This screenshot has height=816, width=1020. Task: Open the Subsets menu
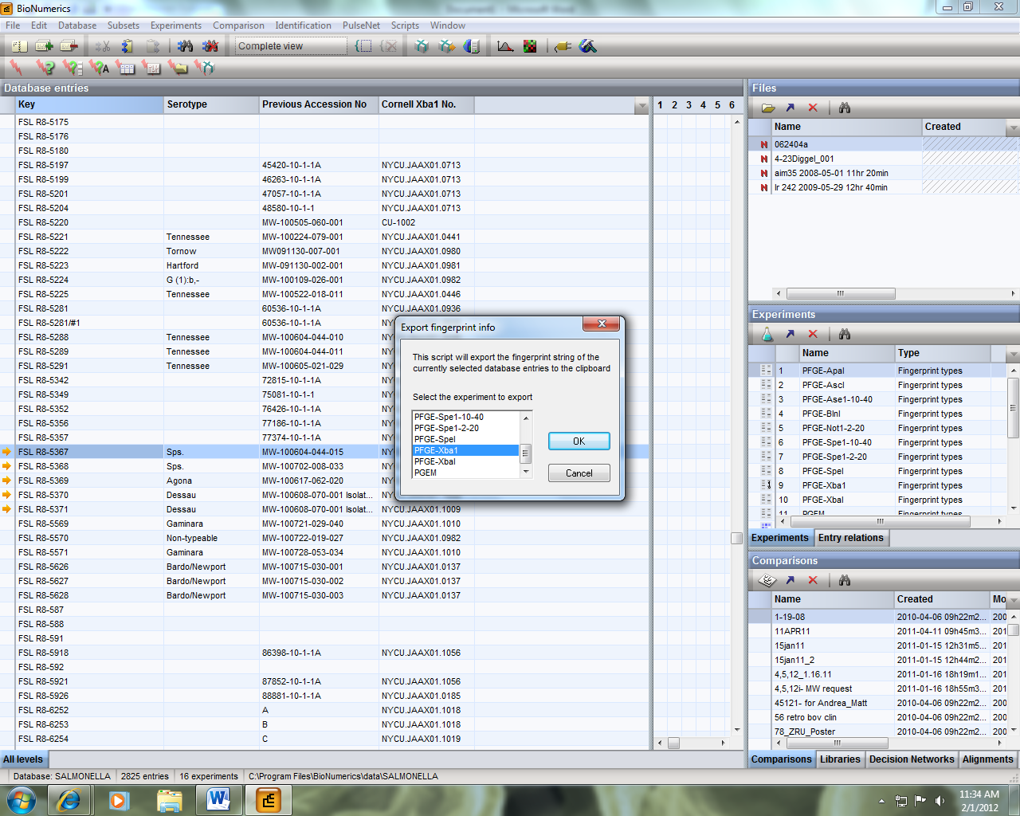pyautogui.click(x=124, y=25)
